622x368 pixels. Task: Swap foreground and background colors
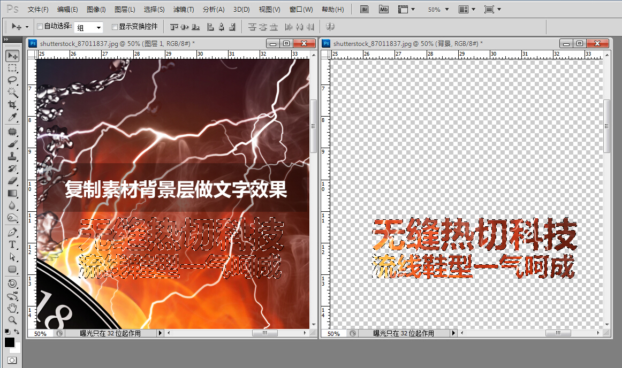tap(17, 331)
